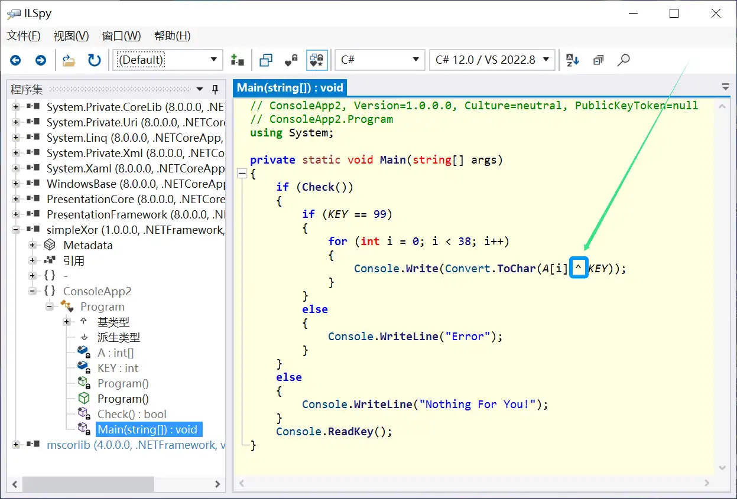Toggle show all types and members
This screenshot has width=737, height=499.
pyautogui.click(x=317, y=60)
